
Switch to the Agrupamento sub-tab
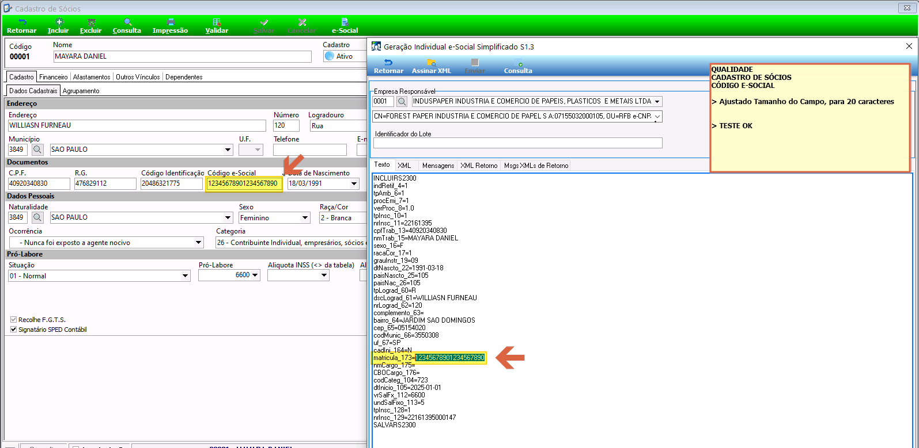pyautogui.click(x=81, y=90)
